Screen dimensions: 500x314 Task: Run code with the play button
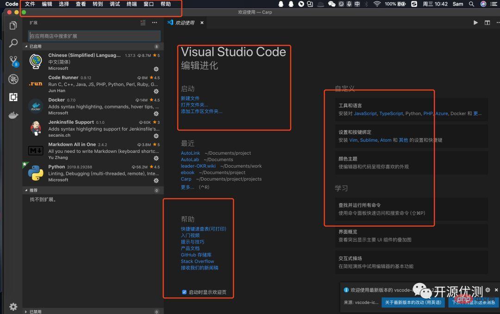(x=475, y=23)
